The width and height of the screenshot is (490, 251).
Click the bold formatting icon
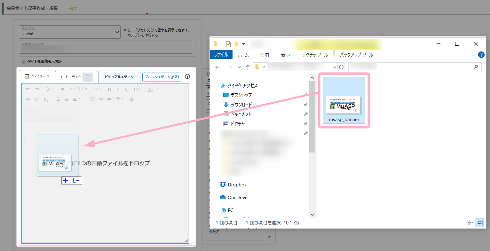[x=109, y=89]
